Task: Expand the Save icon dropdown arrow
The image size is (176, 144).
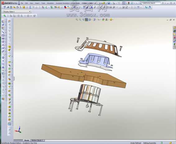Action: pos(111,3)
